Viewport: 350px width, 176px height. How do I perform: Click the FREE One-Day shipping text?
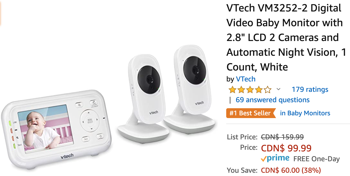coord(316,159)
